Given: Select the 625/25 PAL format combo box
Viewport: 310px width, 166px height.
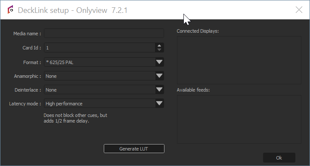Looking at the screenshot, I should coord(104,62).
